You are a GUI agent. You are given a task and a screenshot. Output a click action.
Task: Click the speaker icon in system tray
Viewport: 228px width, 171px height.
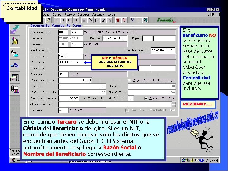[x=187, y=160]
